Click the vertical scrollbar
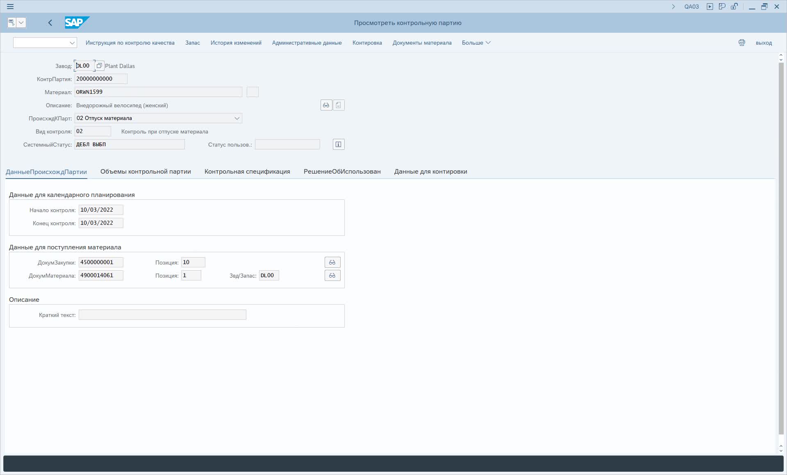787x475 pixels. tap(781, 249)
